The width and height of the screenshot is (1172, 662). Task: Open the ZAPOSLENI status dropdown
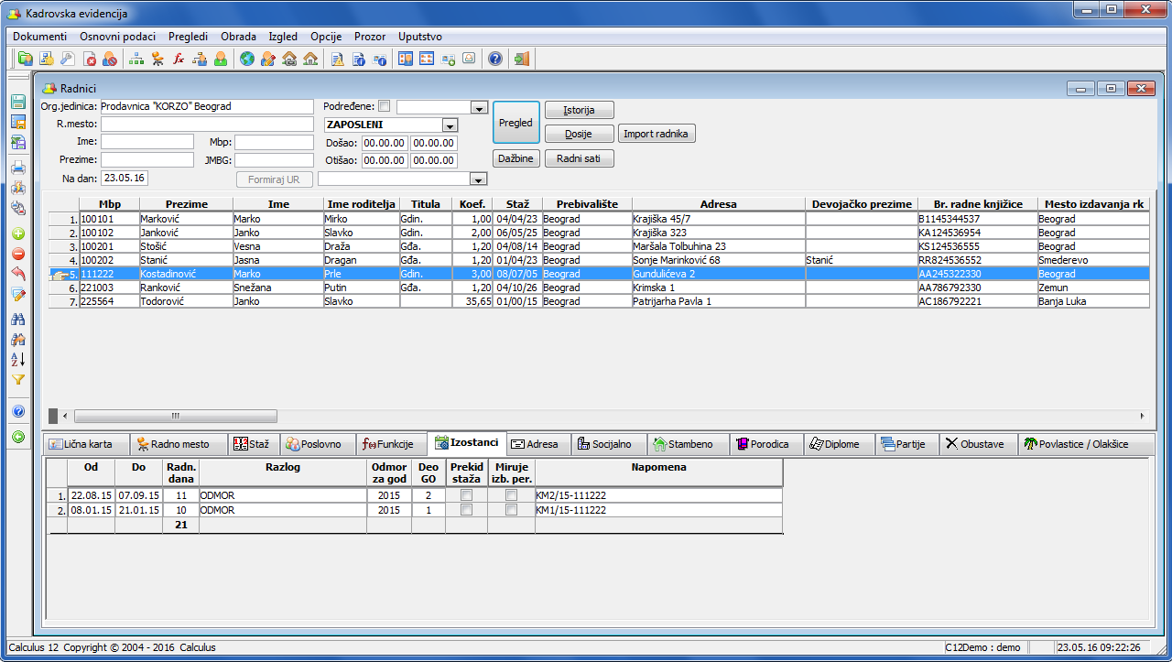[x=450, y=125]
